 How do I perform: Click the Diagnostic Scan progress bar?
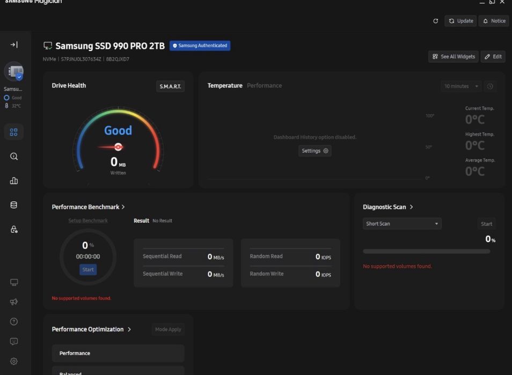pos(427,251)
